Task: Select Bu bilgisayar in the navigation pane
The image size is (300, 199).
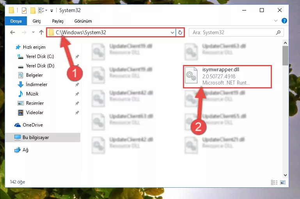Action: point(43,137)
